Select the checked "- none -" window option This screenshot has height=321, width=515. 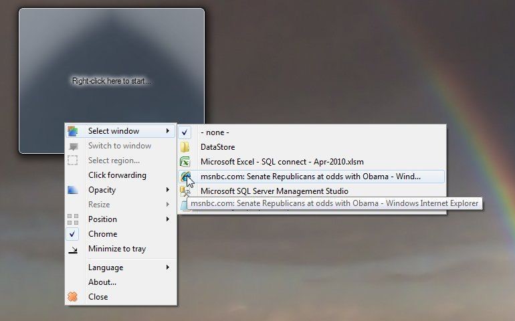pos(215,132)
